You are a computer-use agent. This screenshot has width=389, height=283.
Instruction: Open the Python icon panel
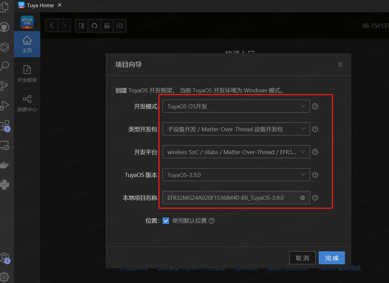click(x=4, y=185)
